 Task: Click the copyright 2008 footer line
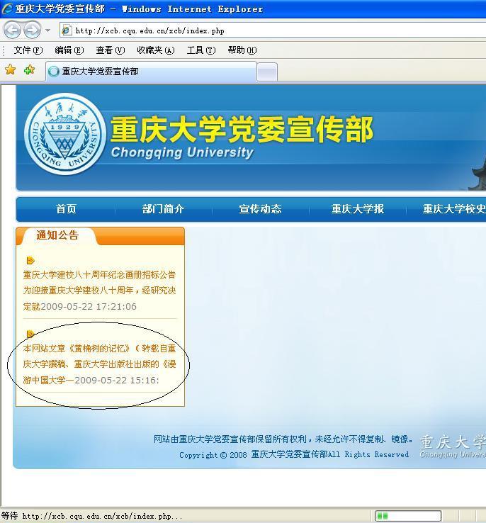[294, 455]
